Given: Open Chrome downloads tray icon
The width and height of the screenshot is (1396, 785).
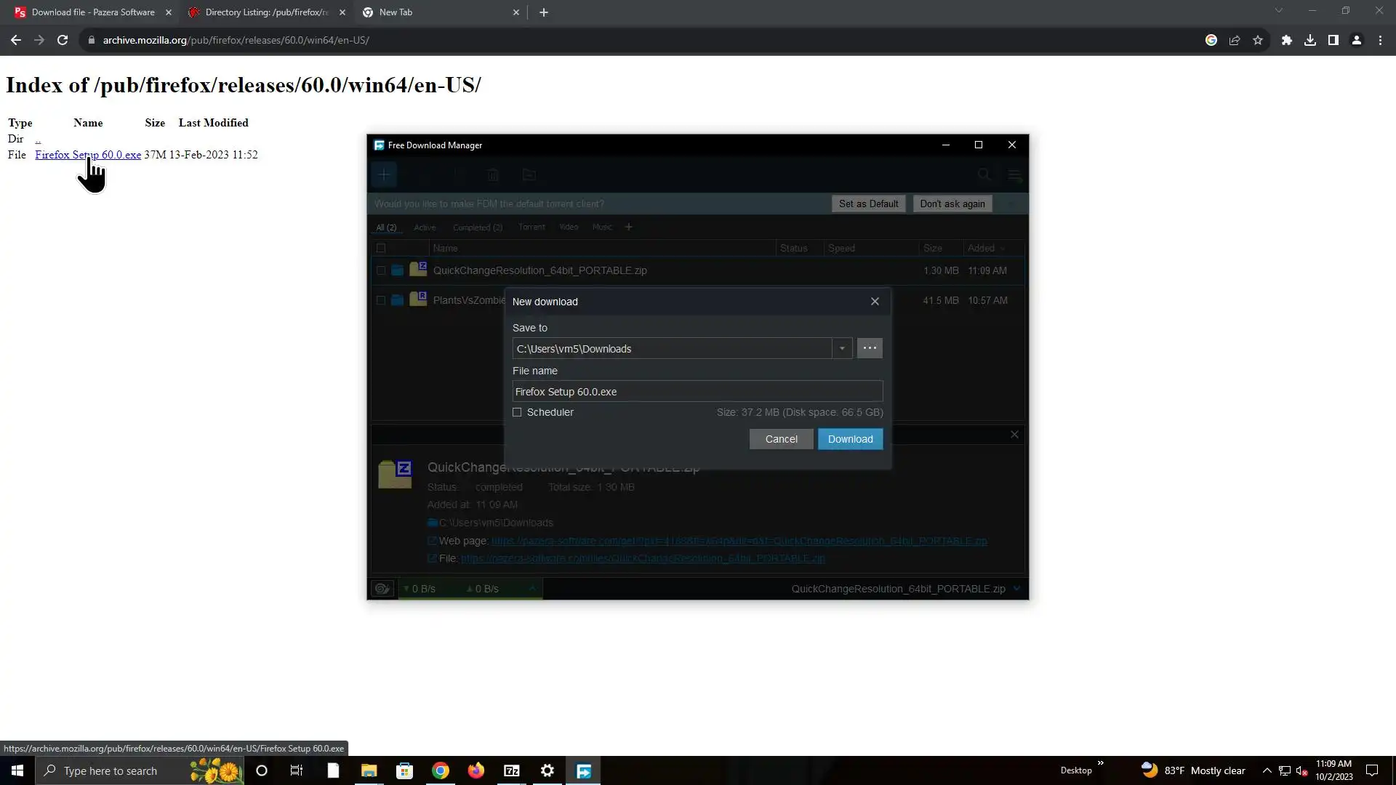Looking at the screenshot, I should pos(1309,41).
